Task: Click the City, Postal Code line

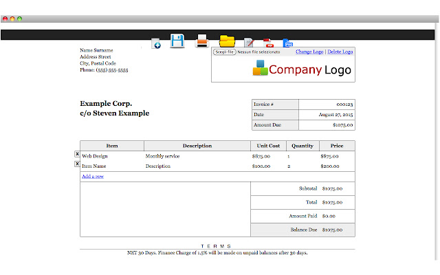Action: pyautogui.click(x=98, y=63)
